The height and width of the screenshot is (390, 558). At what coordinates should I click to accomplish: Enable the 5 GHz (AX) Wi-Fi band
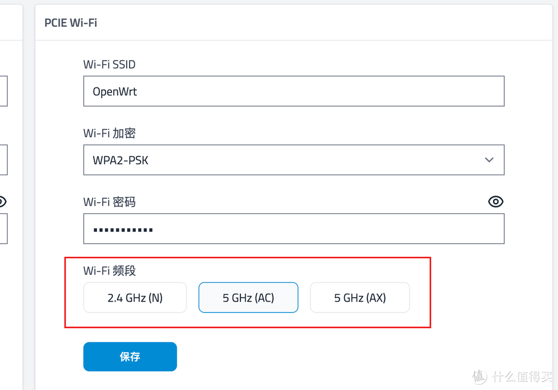[360, 298]
